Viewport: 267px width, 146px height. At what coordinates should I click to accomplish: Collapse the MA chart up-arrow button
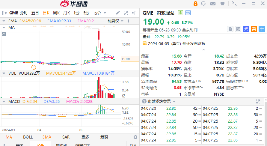coord(4,34)
